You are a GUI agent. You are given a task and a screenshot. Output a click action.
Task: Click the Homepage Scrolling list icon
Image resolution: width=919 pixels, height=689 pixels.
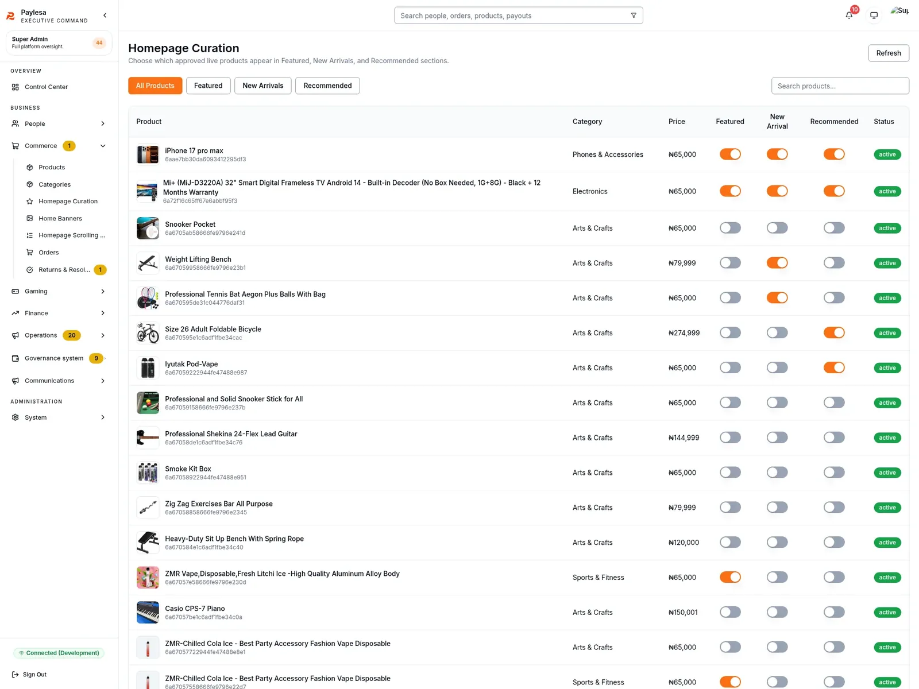point(30,235)
